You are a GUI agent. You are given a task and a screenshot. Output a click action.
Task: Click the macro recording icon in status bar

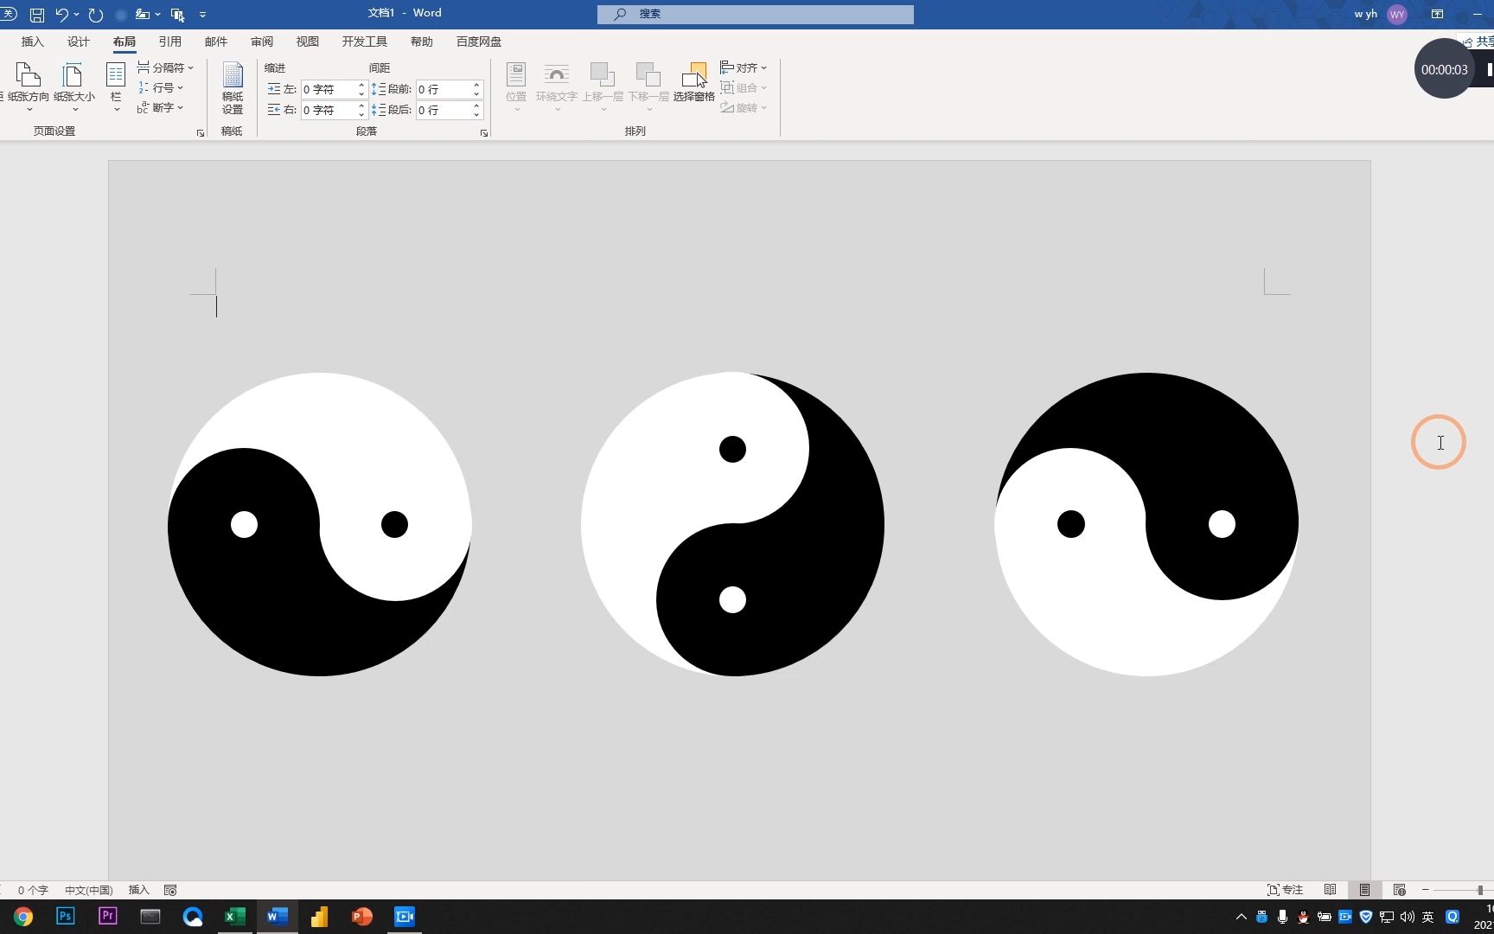click(x=170, y=890)
